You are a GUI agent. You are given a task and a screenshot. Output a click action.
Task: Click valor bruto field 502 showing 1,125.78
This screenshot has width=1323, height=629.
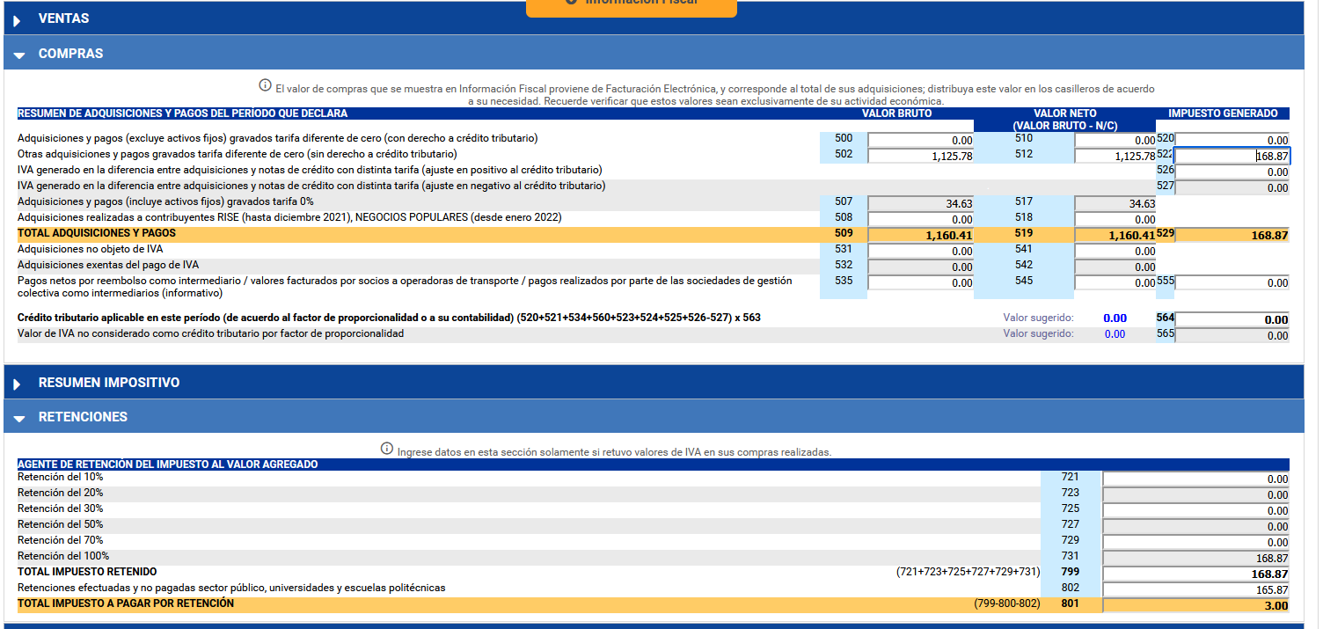tap(920, 156)
